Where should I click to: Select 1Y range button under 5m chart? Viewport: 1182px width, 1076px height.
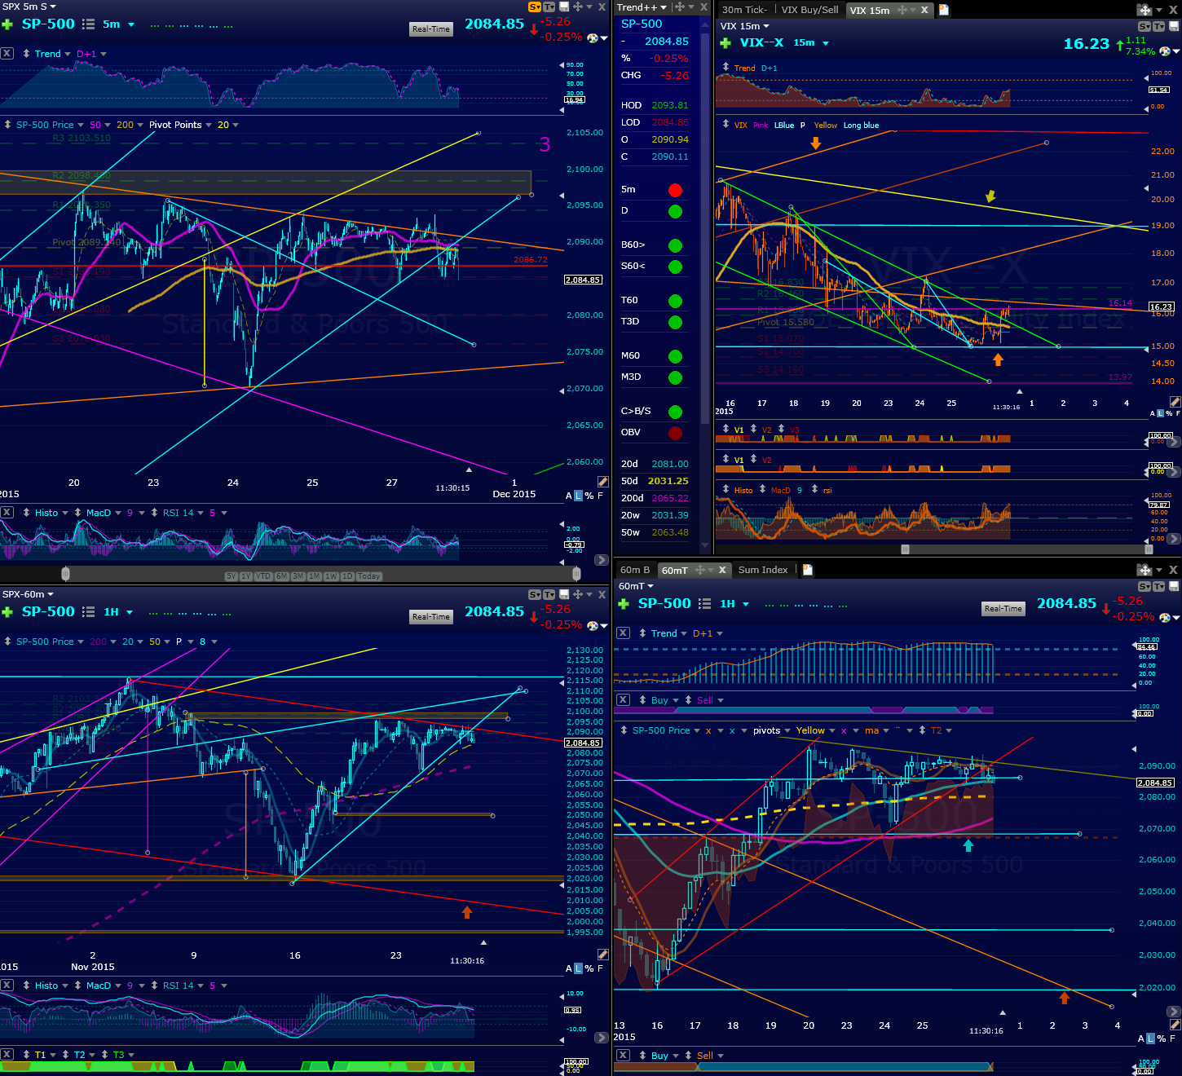[245, 576]
